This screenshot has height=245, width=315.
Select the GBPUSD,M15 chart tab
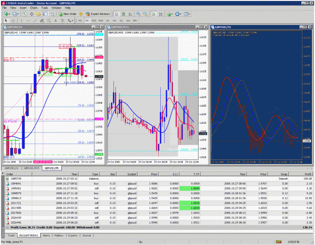point(31,168)
